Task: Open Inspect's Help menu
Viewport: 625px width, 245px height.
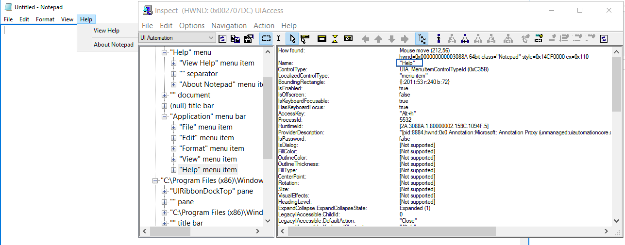Action: pyautogui.click(x=289, y=26)
